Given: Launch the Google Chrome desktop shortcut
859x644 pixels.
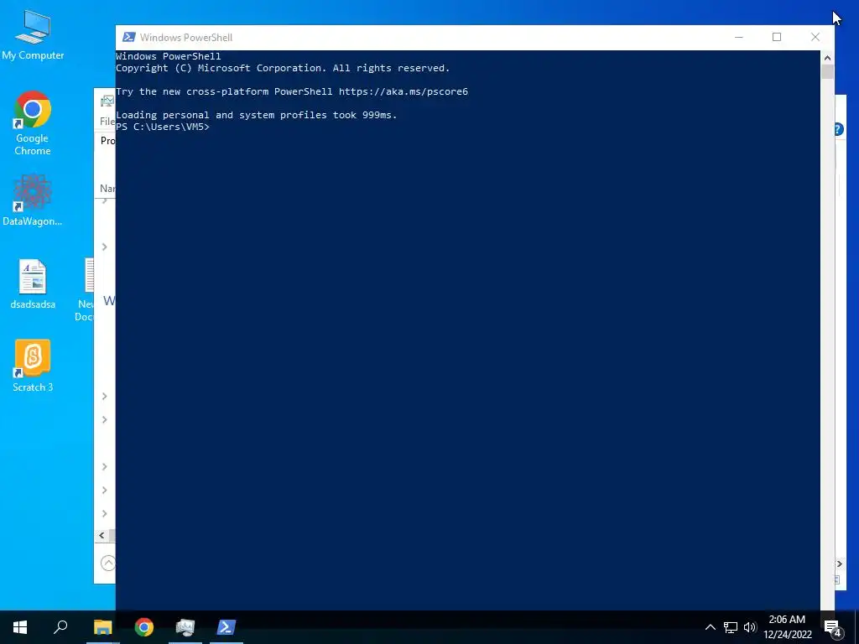Looking at the screenshot, I should [33, 123].
